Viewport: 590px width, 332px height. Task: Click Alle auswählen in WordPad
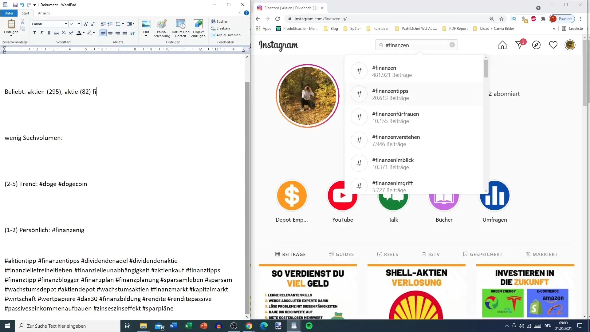[x=226, y=35]
